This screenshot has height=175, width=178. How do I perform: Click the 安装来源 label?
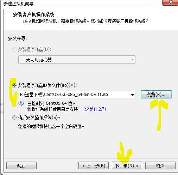tap(18, 38)
